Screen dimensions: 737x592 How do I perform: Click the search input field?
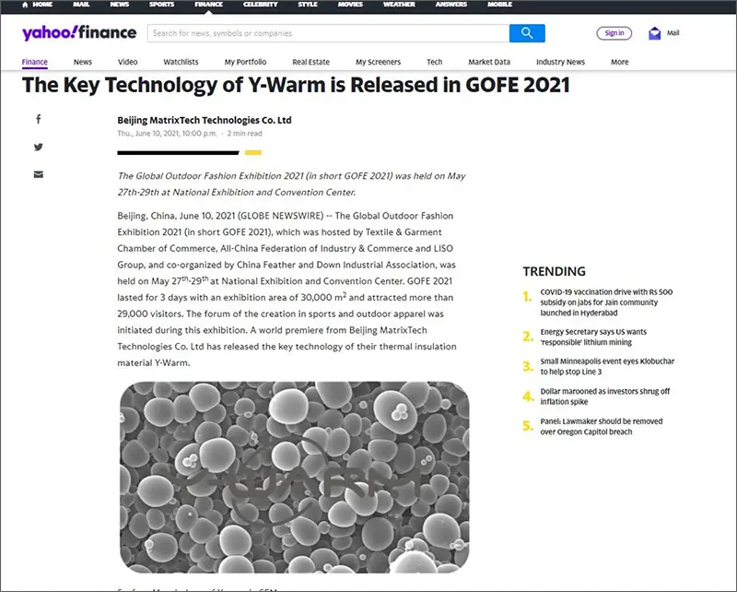click(328, 33)
